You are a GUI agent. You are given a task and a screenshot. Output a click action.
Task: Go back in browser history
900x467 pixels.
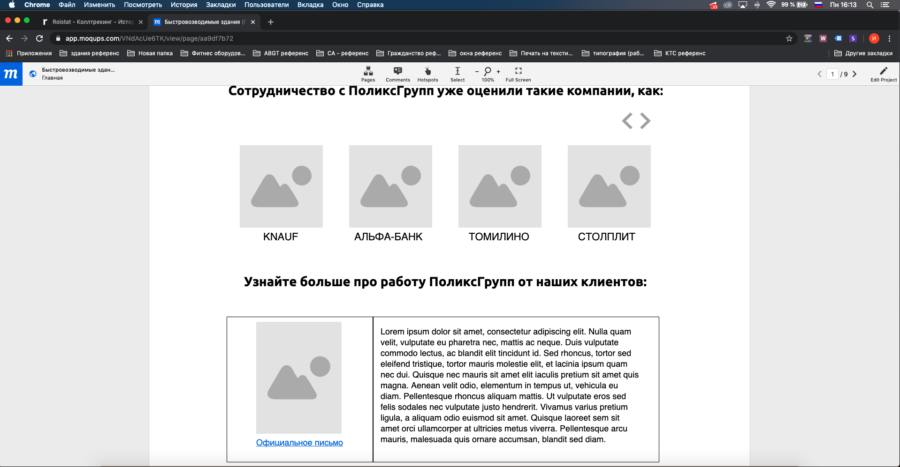coord(9,38)
